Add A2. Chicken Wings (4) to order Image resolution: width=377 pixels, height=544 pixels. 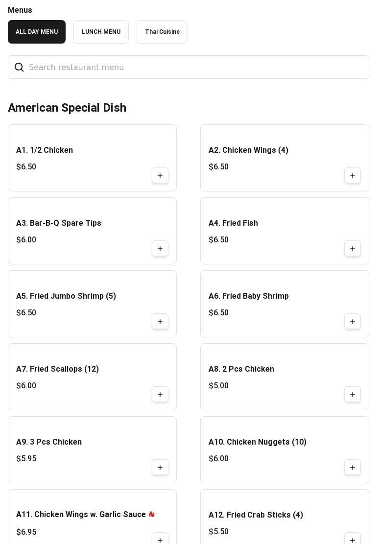pyautogui.click(x=353, y=176)
